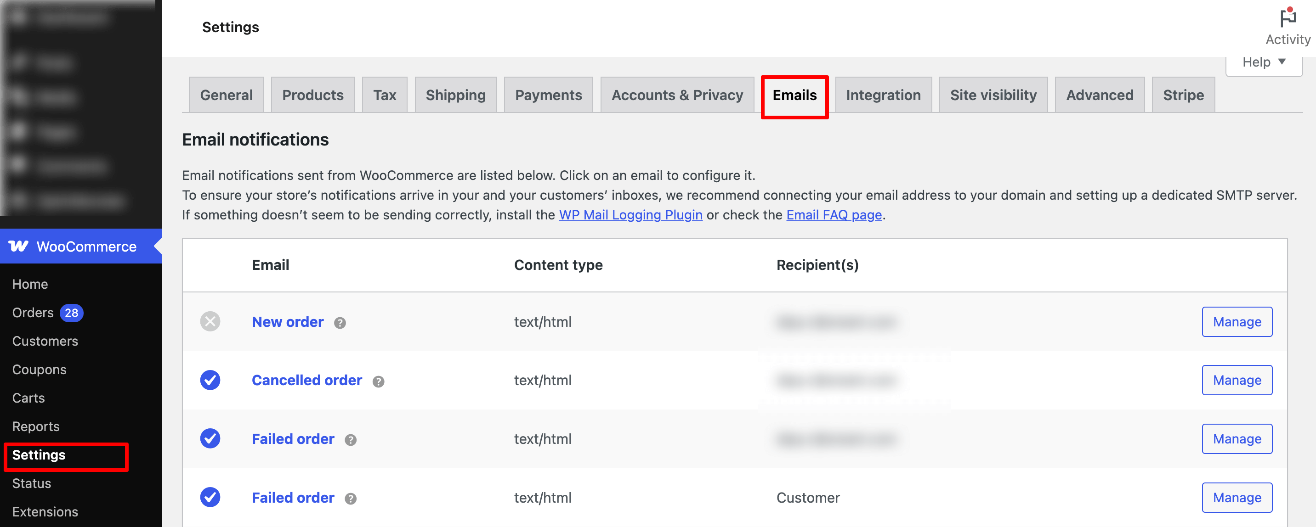1316x527 pixels.
Task: Click the Recipient(s) column header
Action: pos(817,265)
